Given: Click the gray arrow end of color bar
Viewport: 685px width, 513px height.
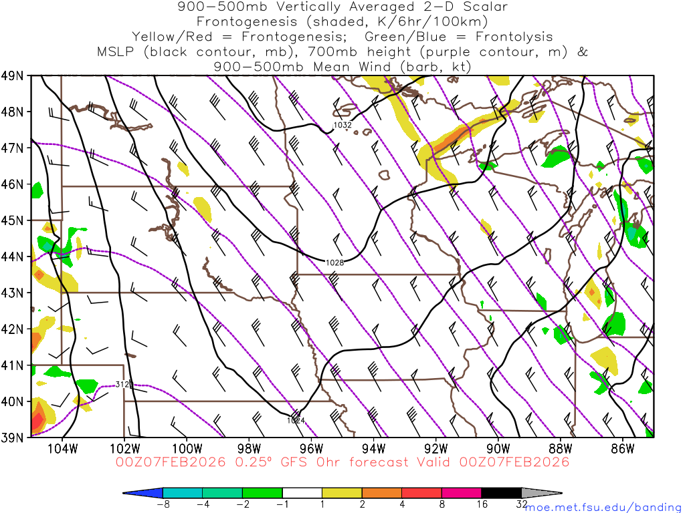Looking at the screenshot, I should [541, 493].
